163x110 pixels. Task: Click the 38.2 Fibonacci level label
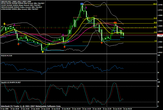pyautogui.click(x=155, y=27)
